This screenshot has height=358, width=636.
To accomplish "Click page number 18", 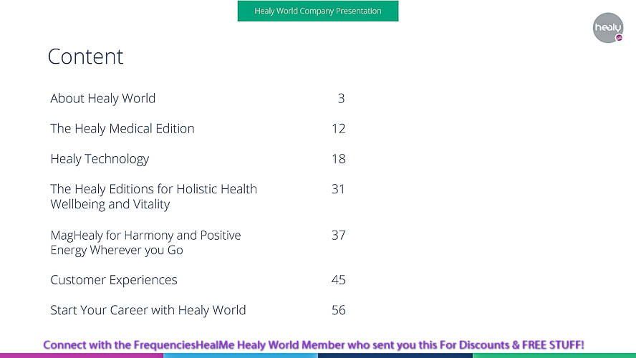I will (338, 159).
